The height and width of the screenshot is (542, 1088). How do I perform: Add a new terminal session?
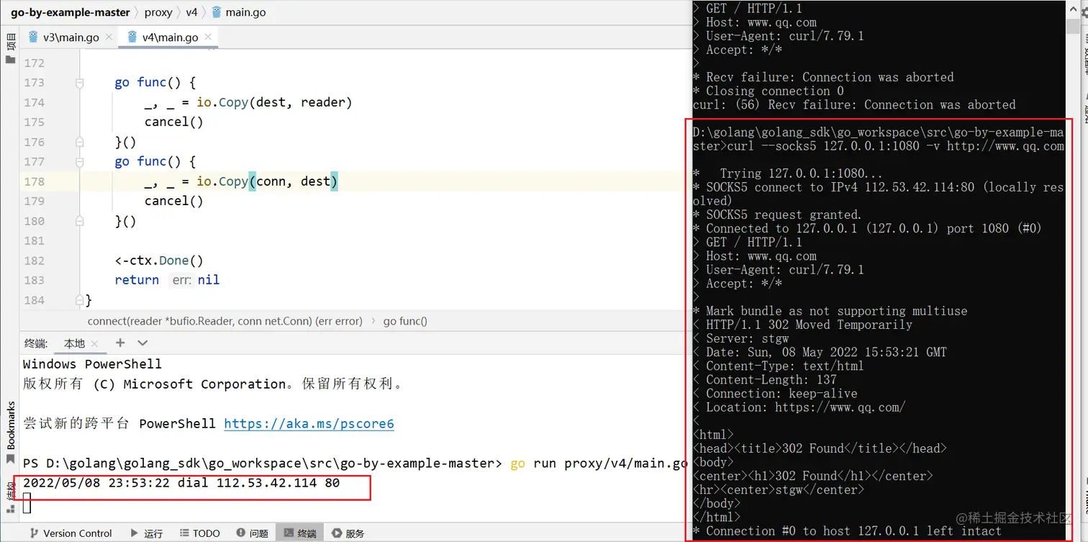coord(120,343)
